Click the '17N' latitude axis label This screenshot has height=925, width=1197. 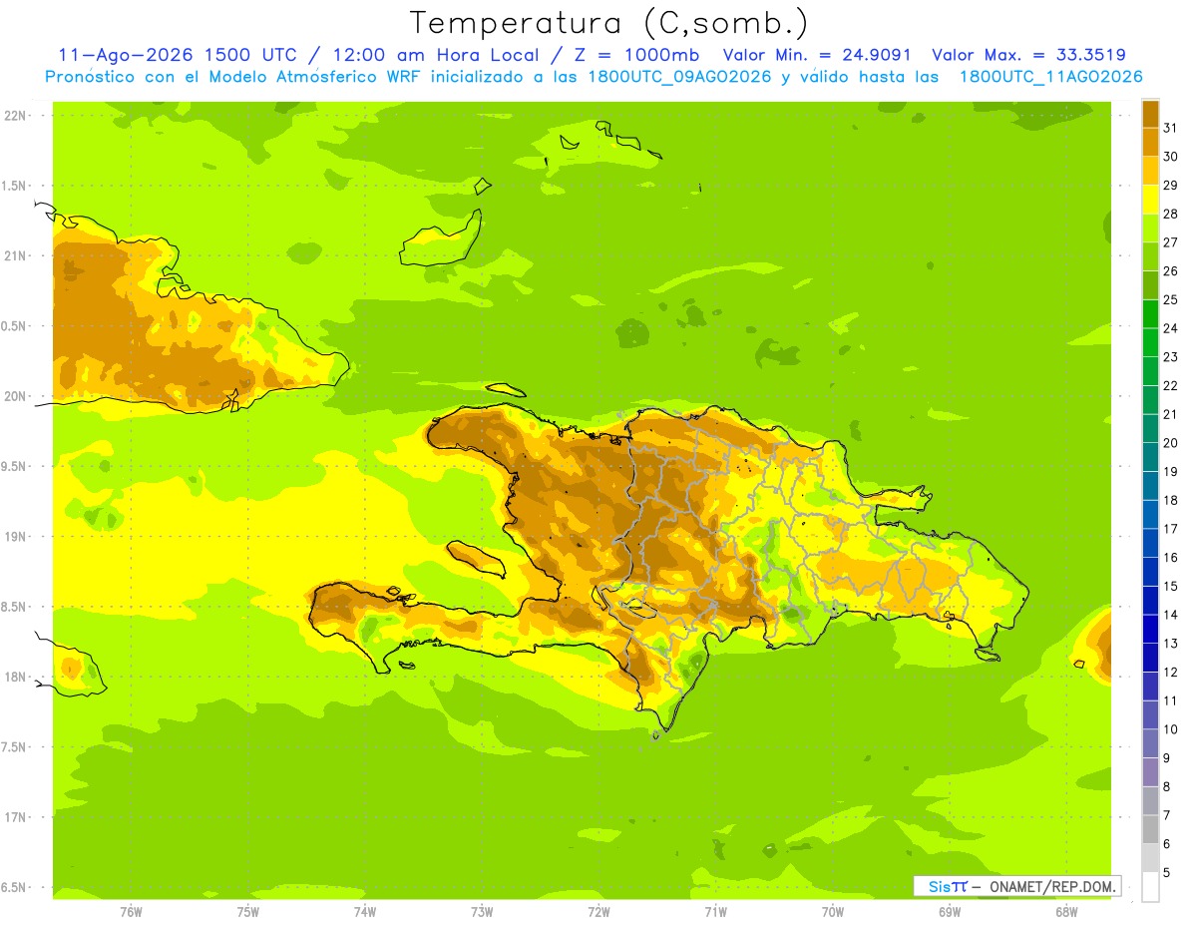pyautogui.click(x=15, y=817)
